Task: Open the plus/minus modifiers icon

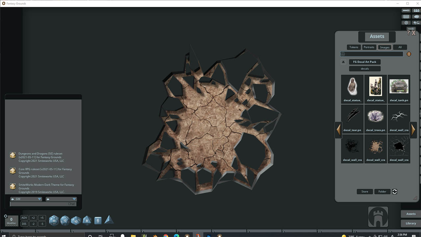Action: click(416, 22)
